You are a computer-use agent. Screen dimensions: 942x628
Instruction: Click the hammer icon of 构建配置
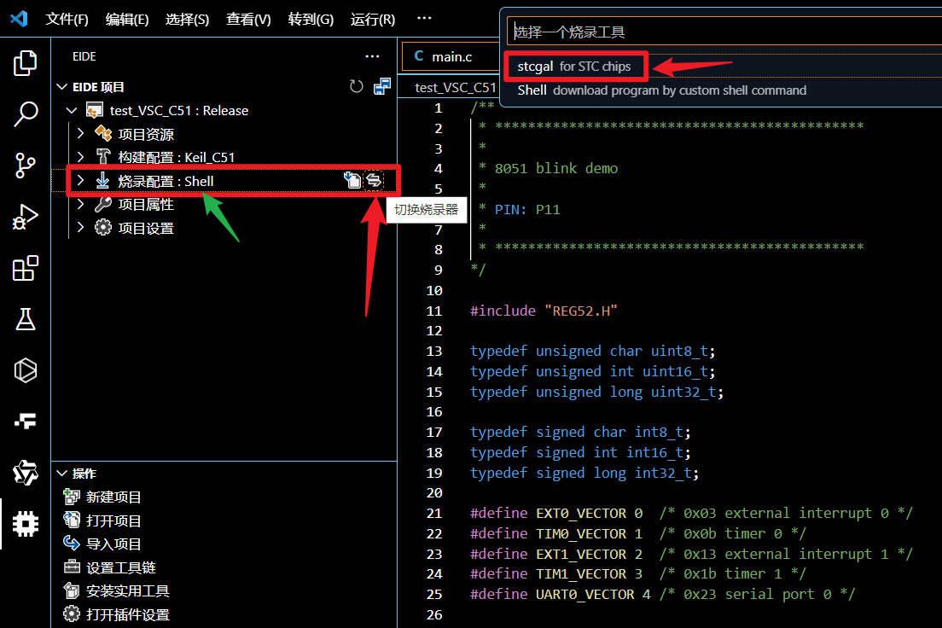point(102,157)
